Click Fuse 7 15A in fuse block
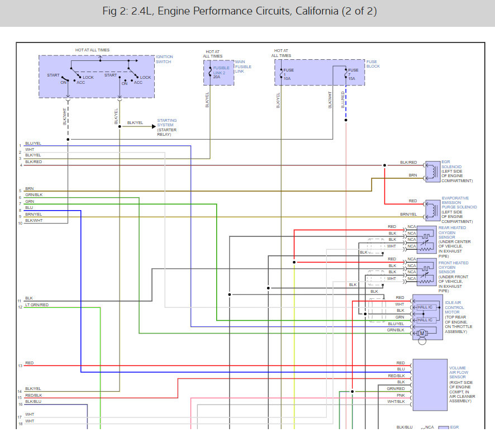 pos(351,74)
